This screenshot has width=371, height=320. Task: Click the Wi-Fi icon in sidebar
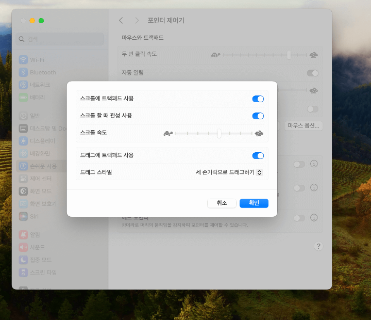coord(23,60)
